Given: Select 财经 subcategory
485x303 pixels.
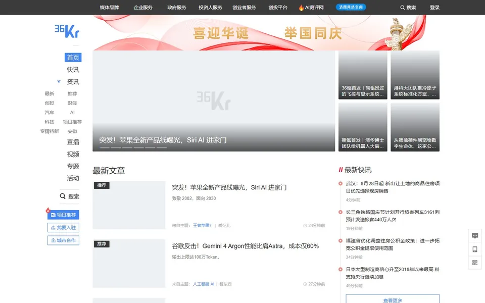Looking at the screenshot, I should [x=72, y=103].
